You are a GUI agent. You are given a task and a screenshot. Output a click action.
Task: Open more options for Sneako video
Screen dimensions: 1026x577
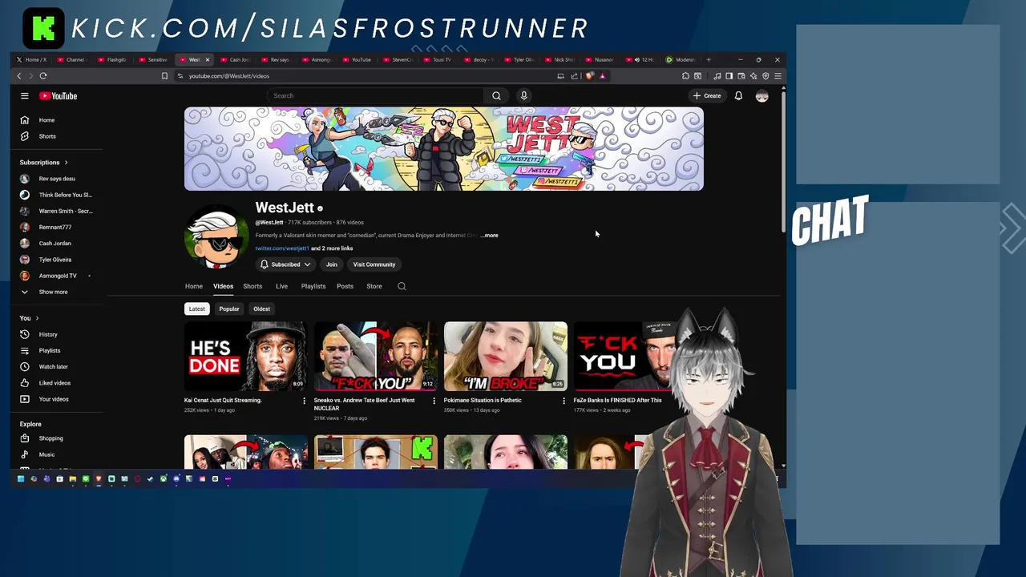point(434,401)
